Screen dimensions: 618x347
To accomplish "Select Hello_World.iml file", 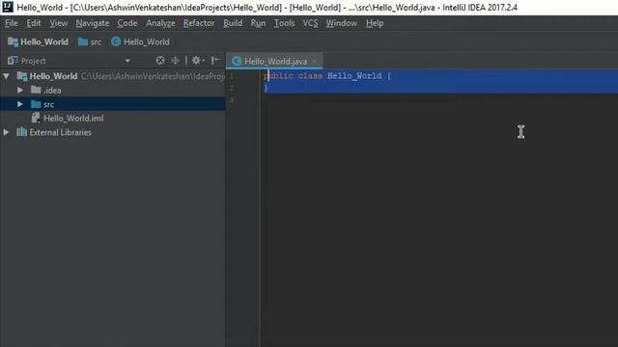I will point(73,118).
